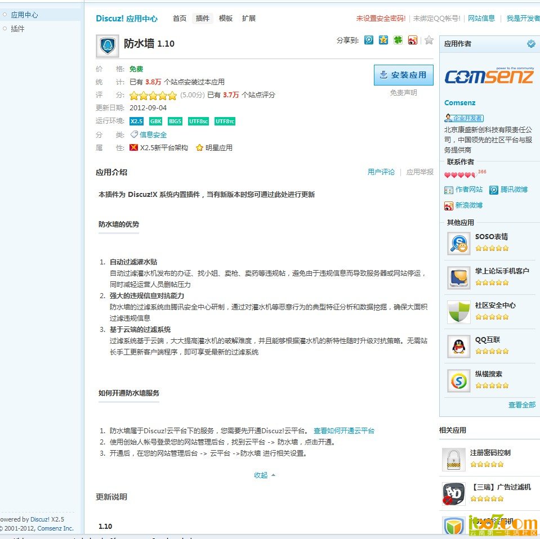This screenshot has height=539, width=540.
Task: Click the Discuz! link in the footer
Action: tap(40, 519)
